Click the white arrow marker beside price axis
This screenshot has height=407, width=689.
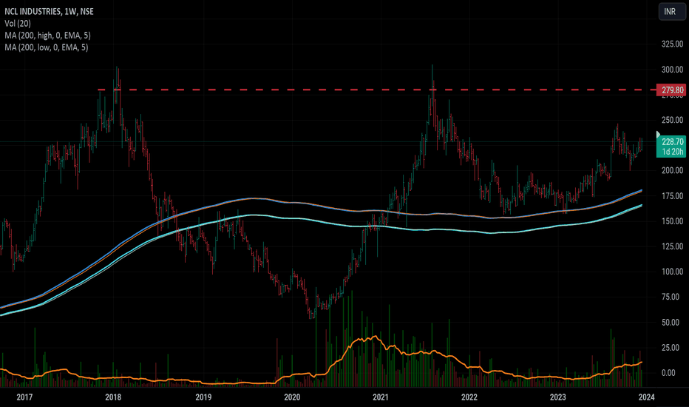(x=658, y=134)
